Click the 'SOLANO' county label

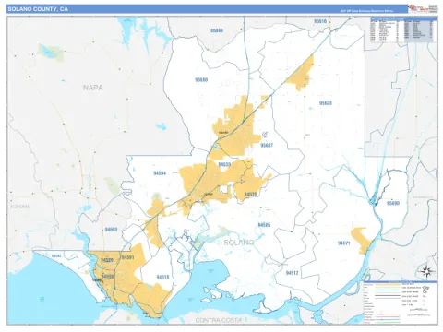point(239,243)
